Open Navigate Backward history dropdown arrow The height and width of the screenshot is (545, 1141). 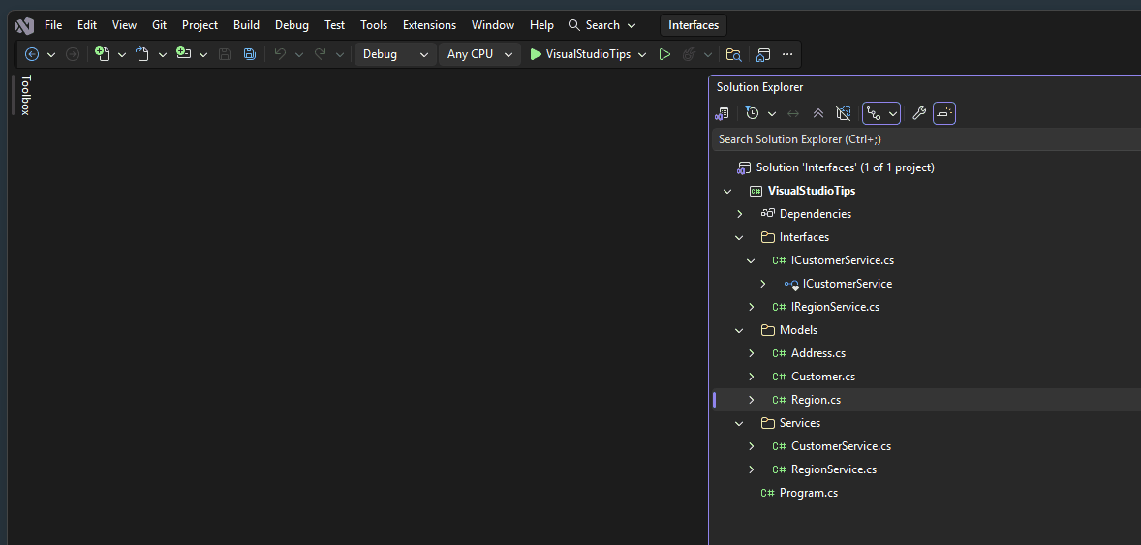[51, 54]
